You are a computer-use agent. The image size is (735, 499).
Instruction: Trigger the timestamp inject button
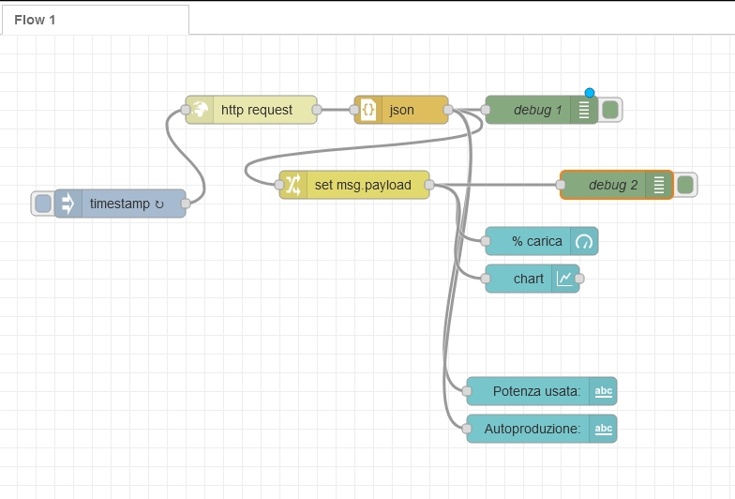[43, 204]
